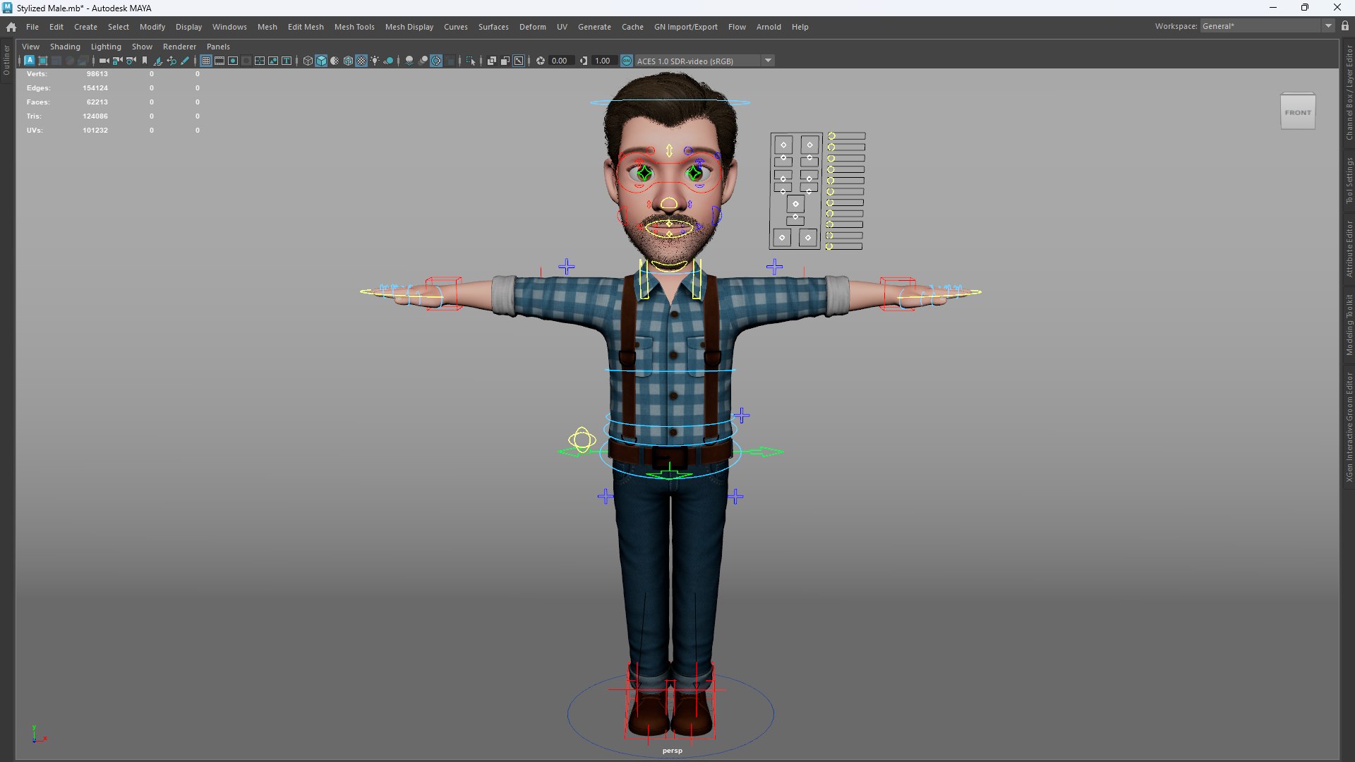Open the ACES 1.0 SDR-video view transform dropdown
Viewport: 1355px width, 762px height.
click(704, 61)
